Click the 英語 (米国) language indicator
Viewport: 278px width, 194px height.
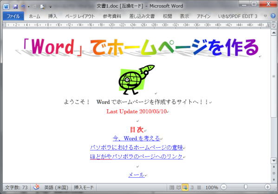(56, 188)
